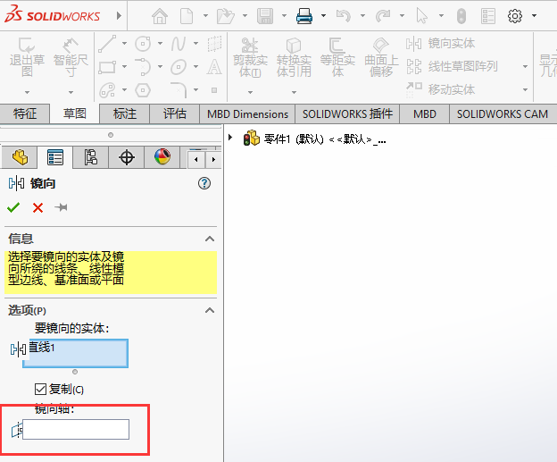This screenshot has width=557, height=462.
Task: Confirm mirror with the green checkmark
Action: 13,207
